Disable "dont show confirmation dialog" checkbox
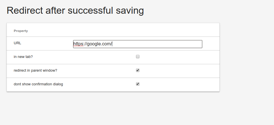This screenshot has height=125, width=274. pyautogui.click(x=138, y=84)
